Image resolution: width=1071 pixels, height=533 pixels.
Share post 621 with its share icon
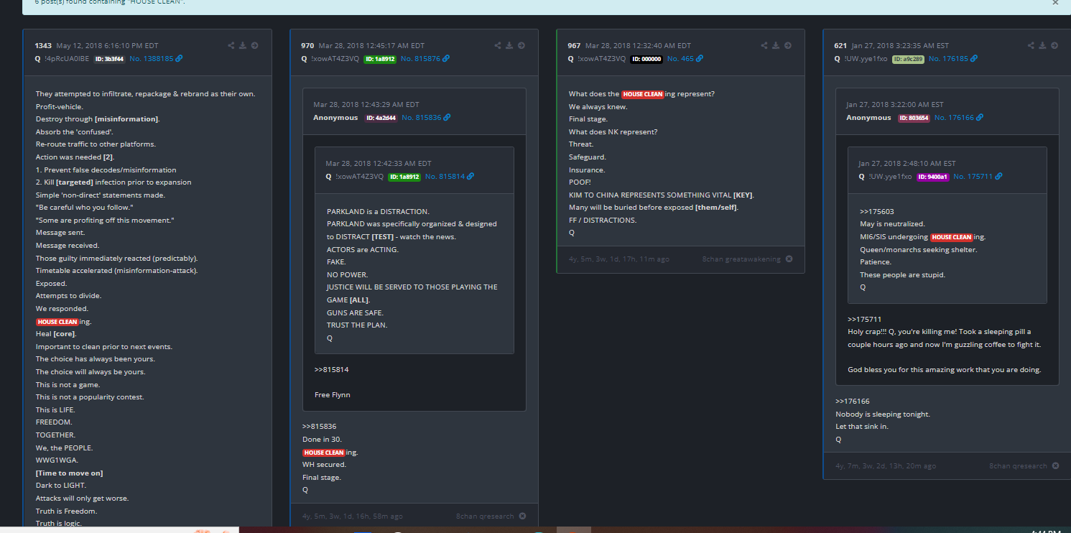[1031, 45]
